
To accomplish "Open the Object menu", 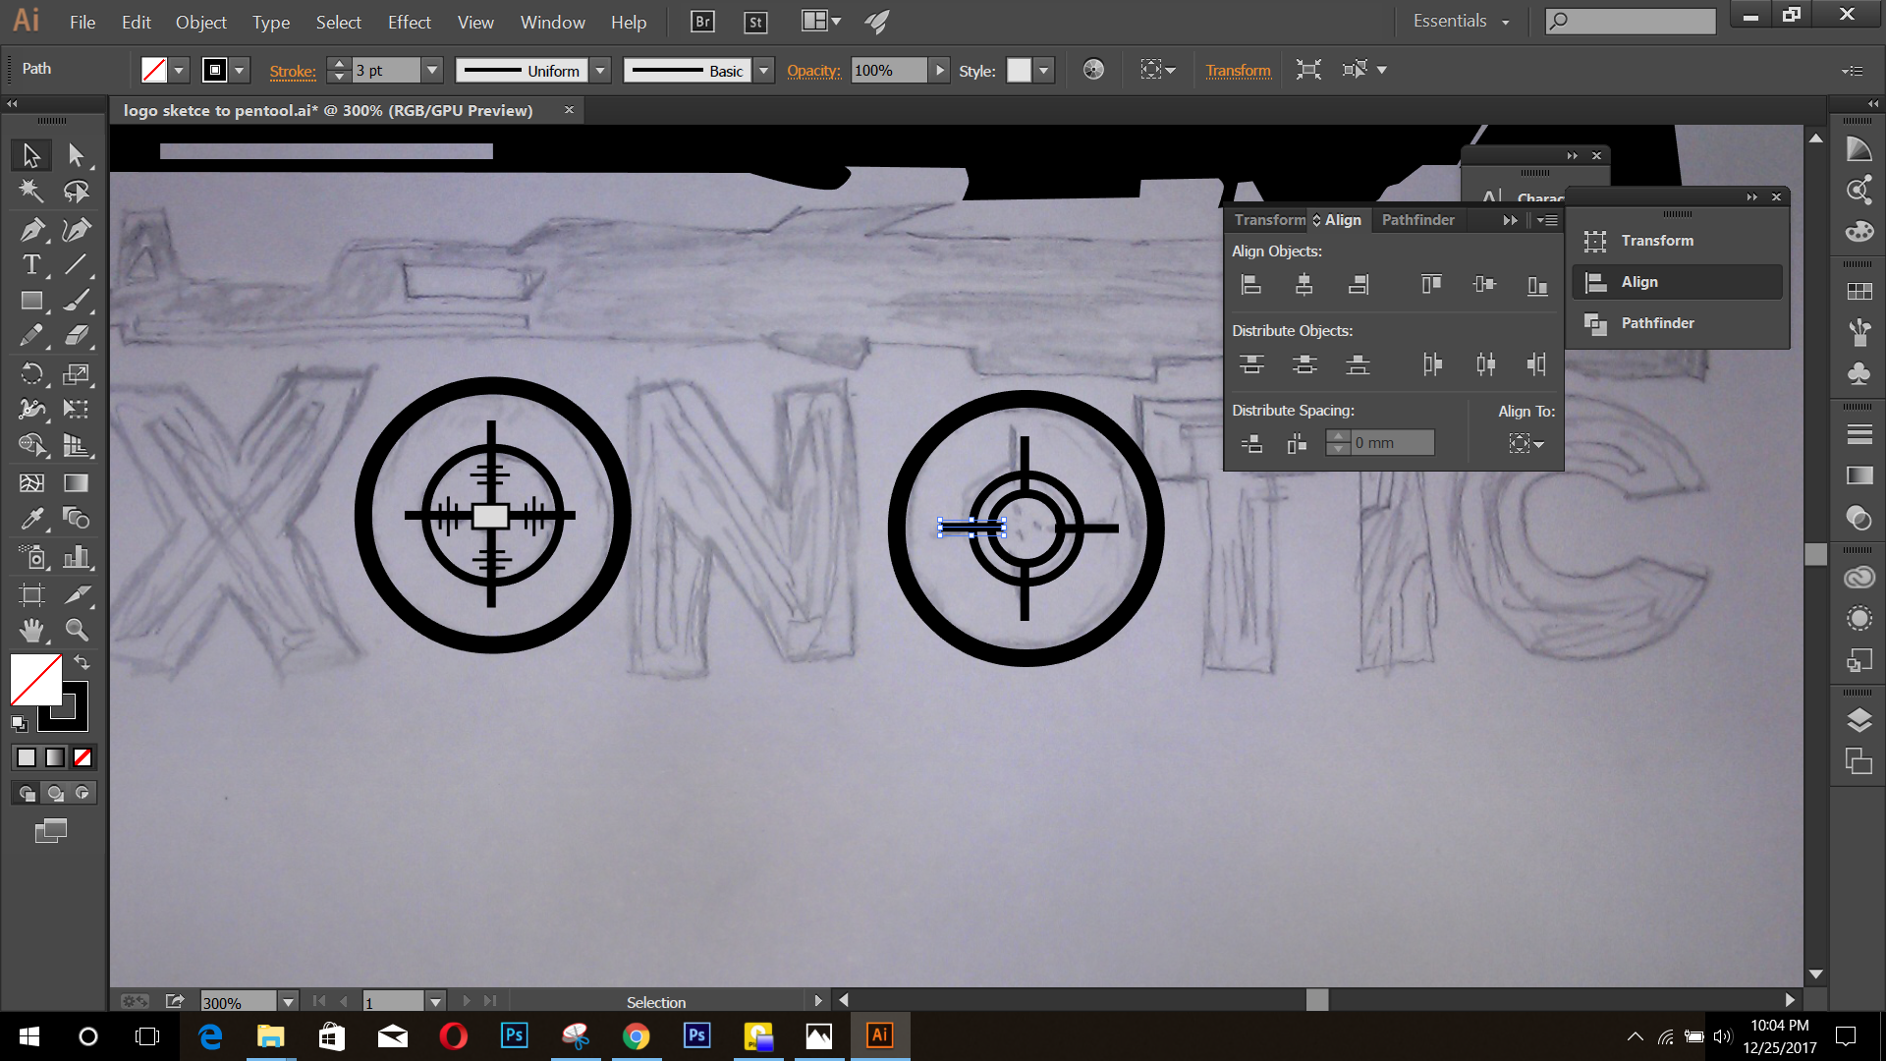I will (x=200, y=22).
